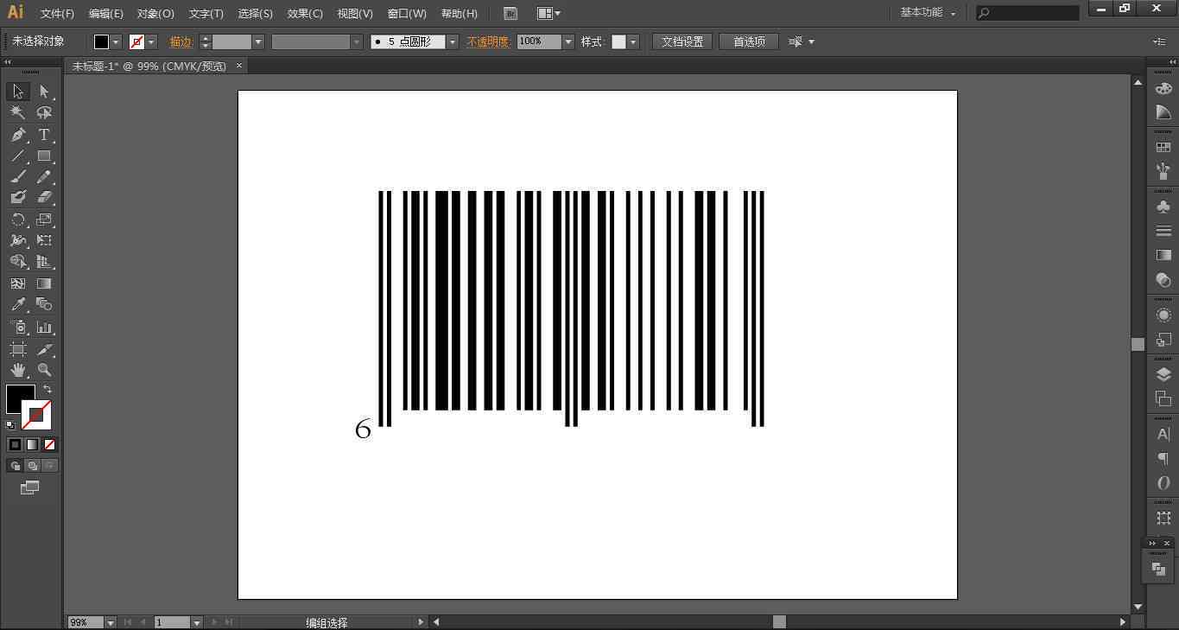Select the Artboard tool
The height and width of the screenshot is (630, 1179).
pos(18,349)
